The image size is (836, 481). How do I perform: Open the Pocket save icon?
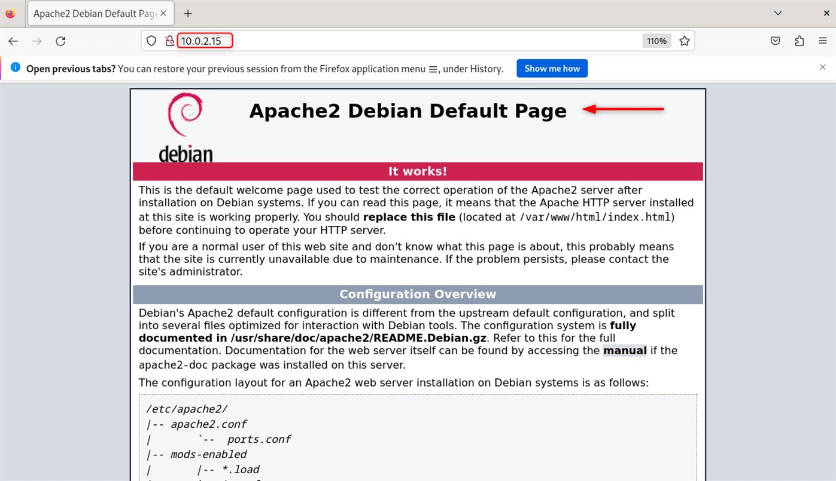[x=775, y=41]
